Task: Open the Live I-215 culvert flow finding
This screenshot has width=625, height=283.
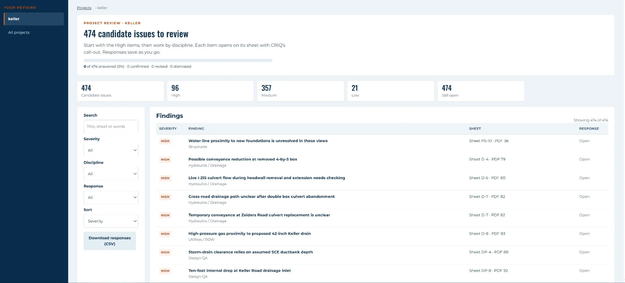Action: click(x=267, y=178)
